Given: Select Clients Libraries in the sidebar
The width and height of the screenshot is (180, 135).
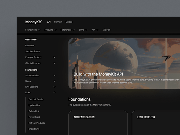Looking at the screenshot, I should pyautogui.click(x=33, y=63).
